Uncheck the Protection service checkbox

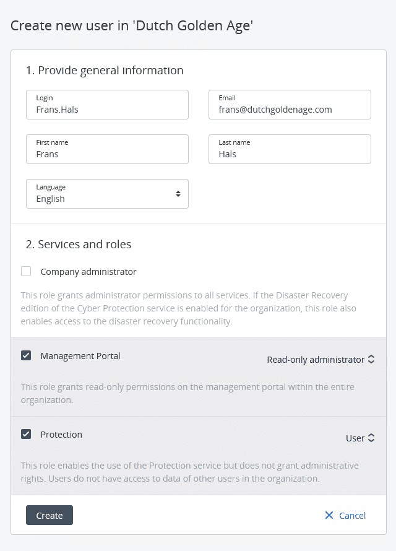tap(26, 434)
